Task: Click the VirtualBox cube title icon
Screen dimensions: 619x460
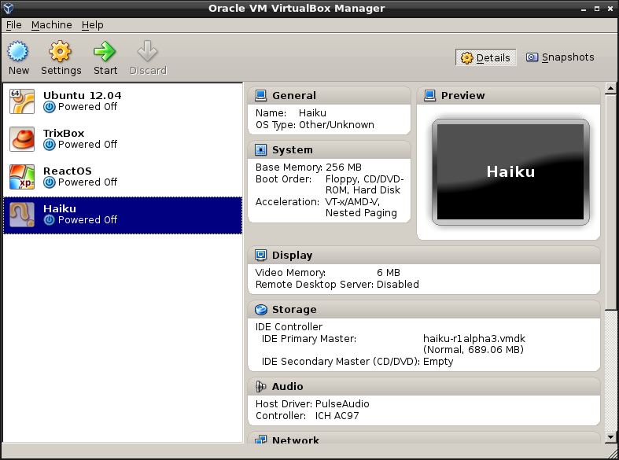Action: click(9, 8)
